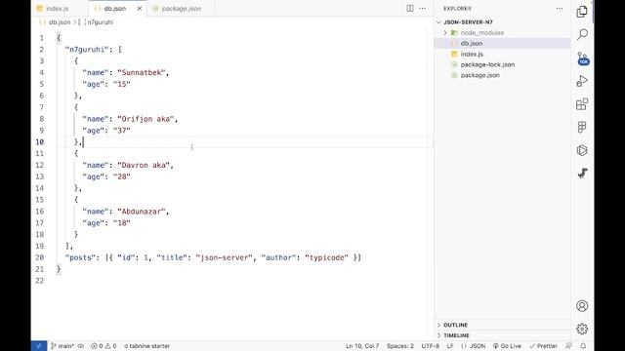Select db.json in the Explorer tree
Image resolution: width=625 pixels, height=351 pixels.
(472, 43)
